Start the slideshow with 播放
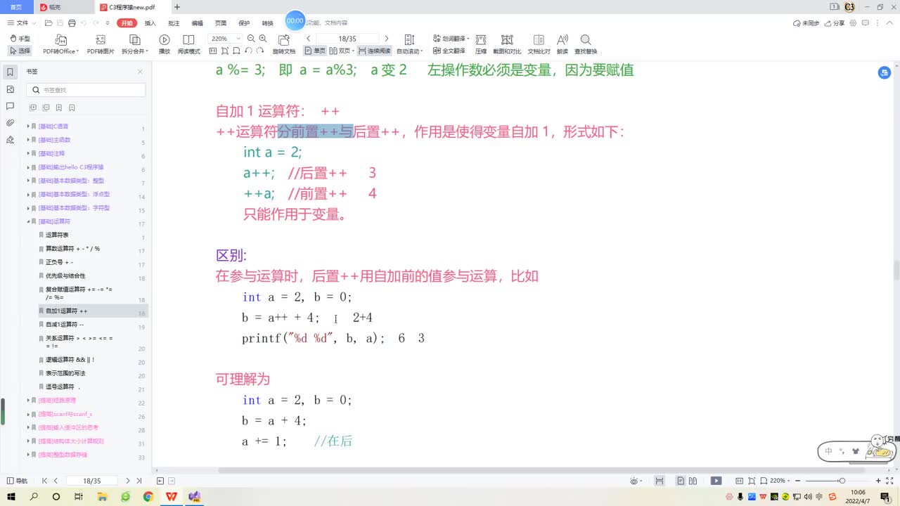Screen dimensions: 900x506 point(165,44)
